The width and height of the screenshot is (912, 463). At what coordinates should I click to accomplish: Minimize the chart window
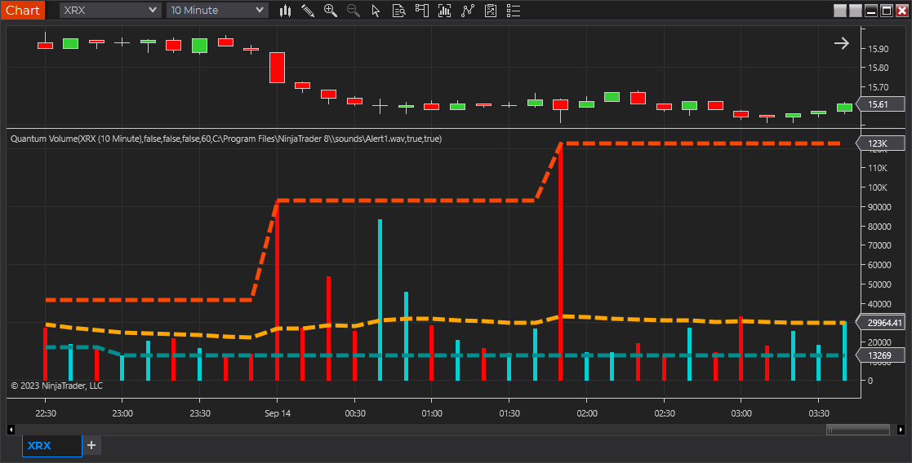coord(871,11)
